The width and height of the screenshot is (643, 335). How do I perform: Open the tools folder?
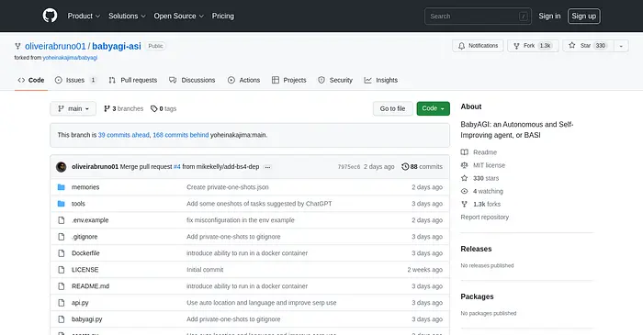coord(78,204)
